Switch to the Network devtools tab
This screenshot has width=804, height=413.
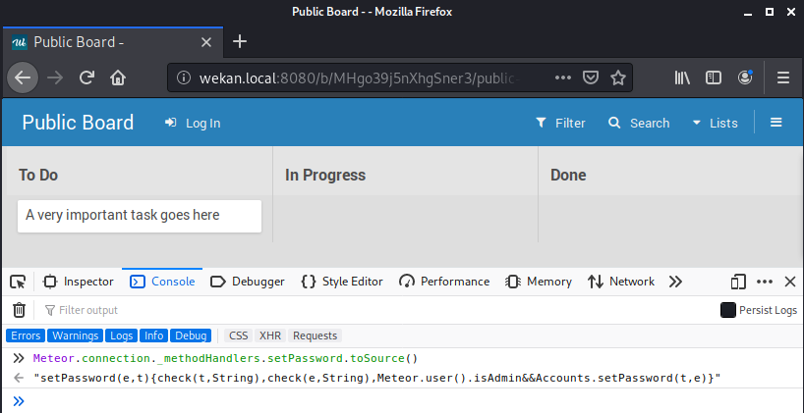[621, 282]
